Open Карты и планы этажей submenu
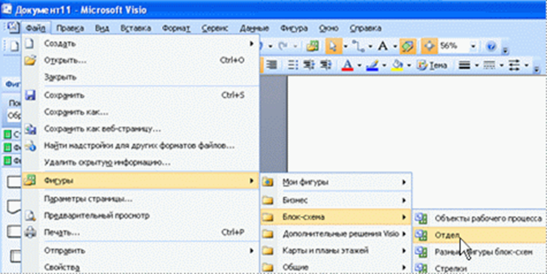This screenshot has width=547, height=274. pos(336,251)
